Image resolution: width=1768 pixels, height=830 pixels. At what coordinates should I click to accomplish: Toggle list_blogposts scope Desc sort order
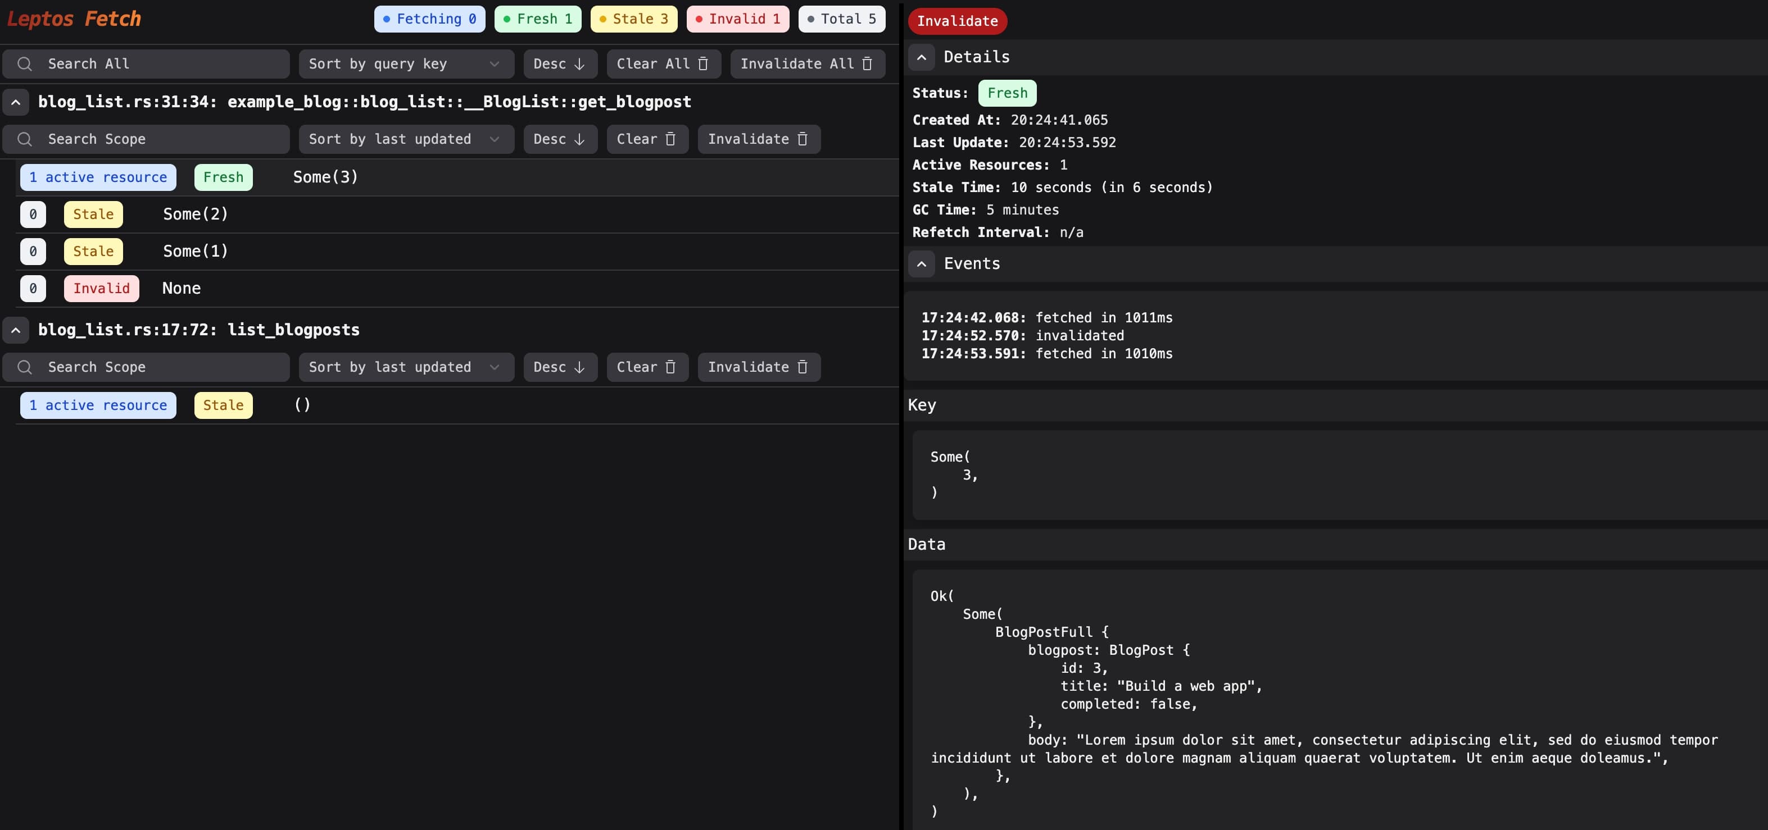[559, 367]
